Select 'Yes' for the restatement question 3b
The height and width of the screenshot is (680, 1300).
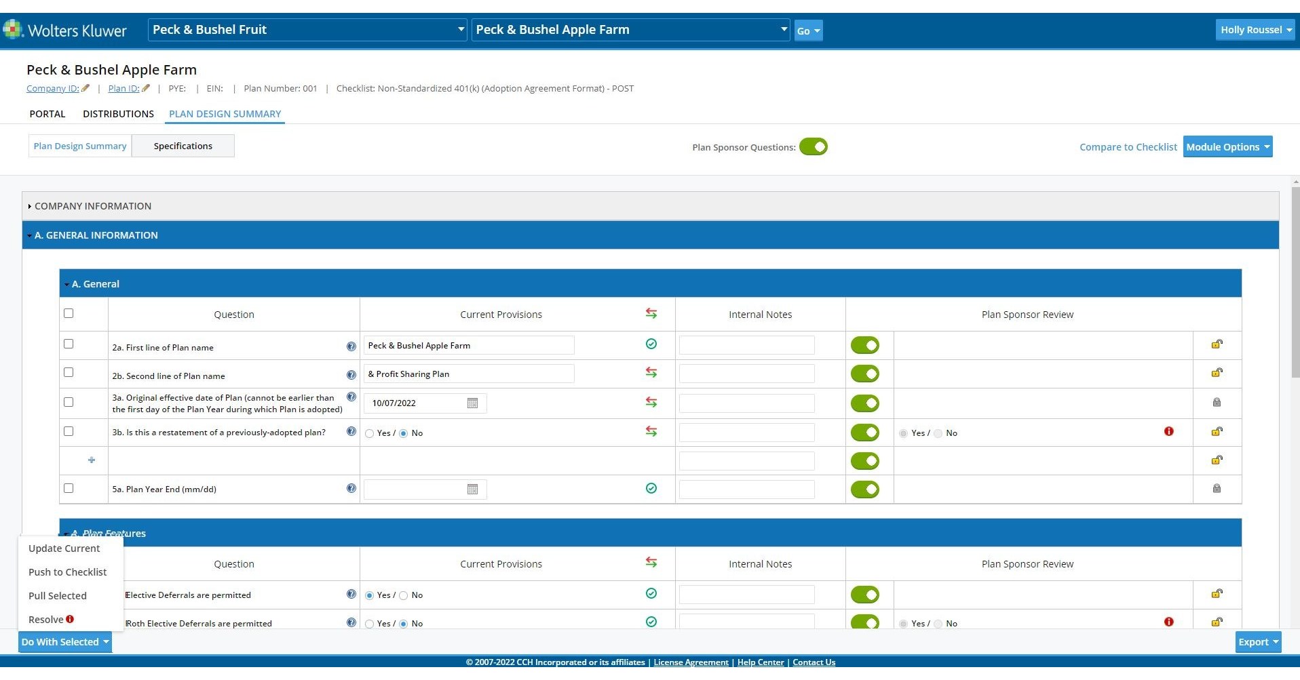click(x=370, y=433)
